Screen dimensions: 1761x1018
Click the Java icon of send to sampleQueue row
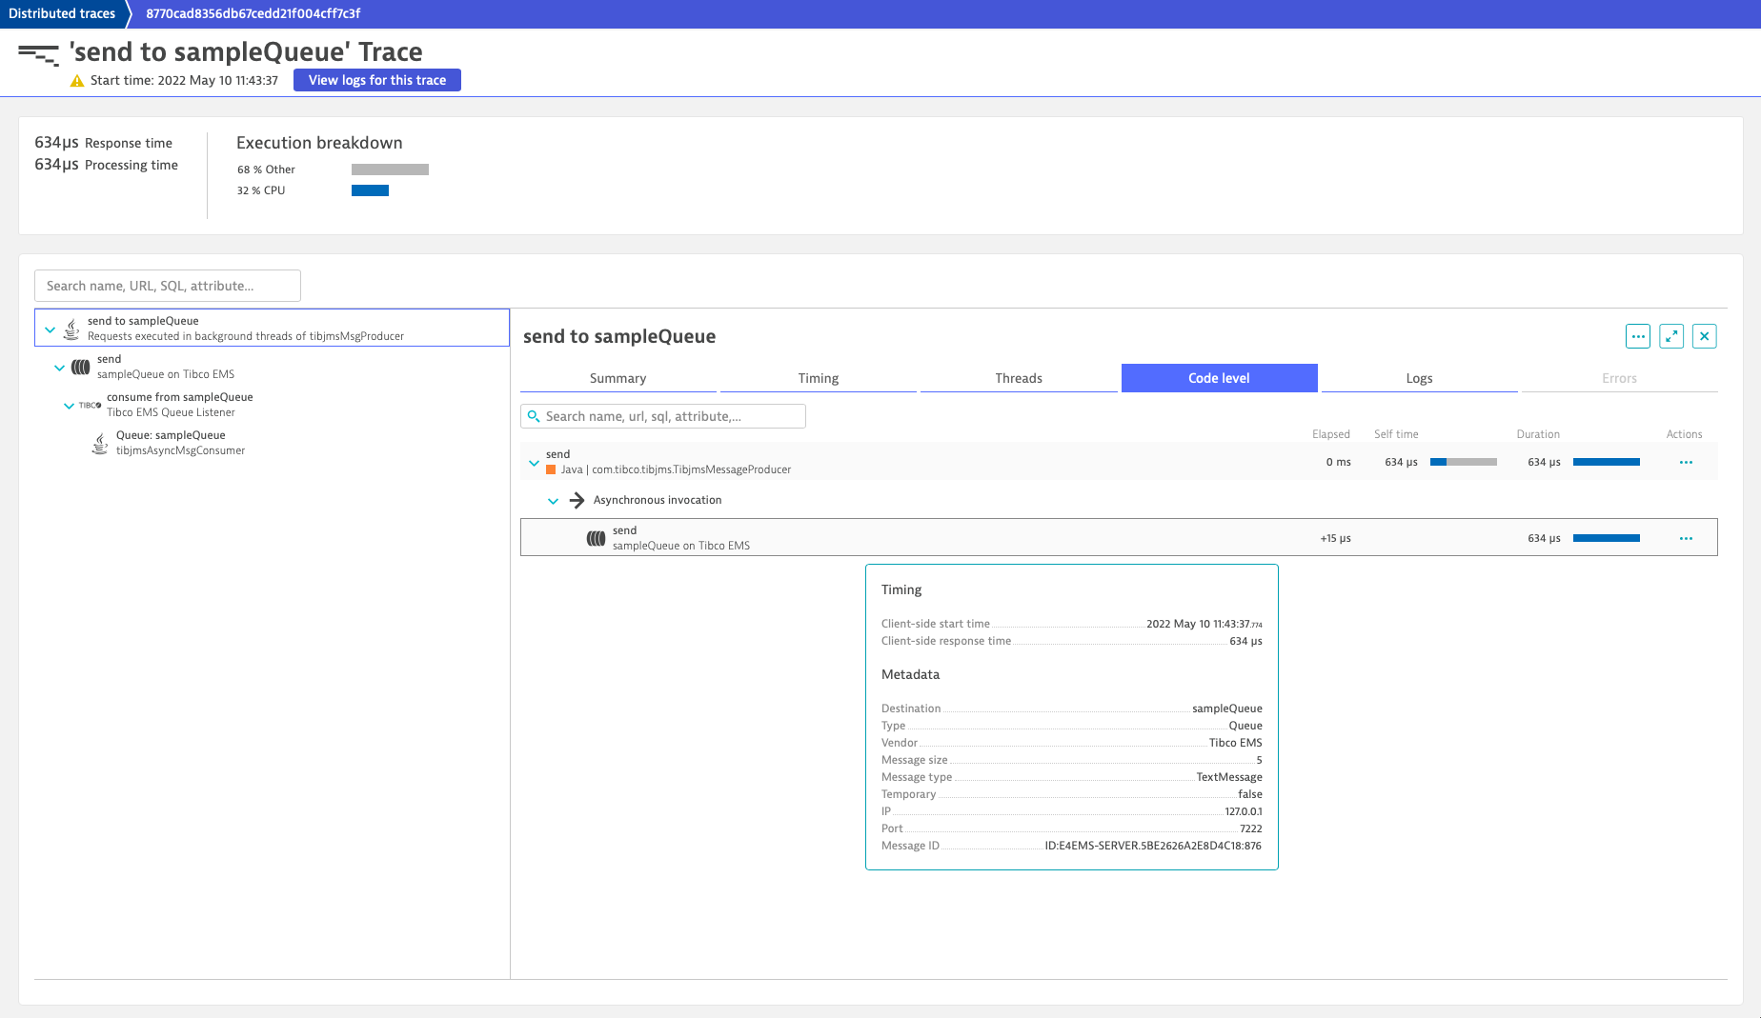pyautogui.click(x=71, y=329)
